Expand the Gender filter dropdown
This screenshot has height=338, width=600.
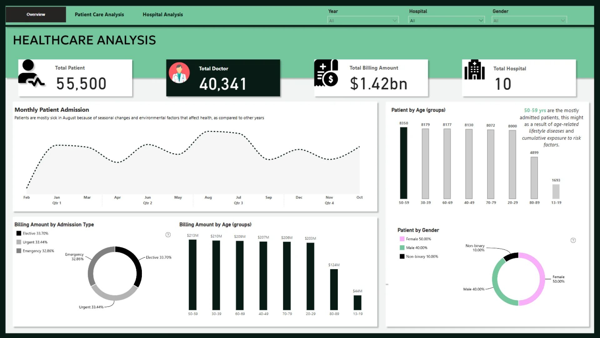(562, 21)
